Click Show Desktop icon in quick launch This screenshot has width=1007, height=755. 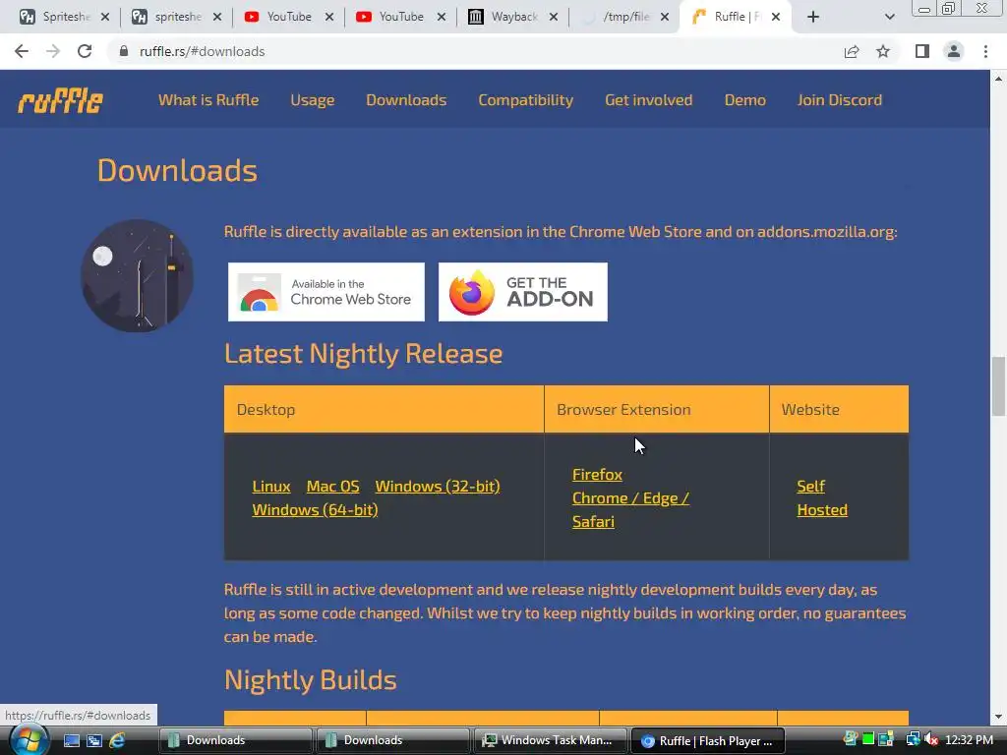[x=71, y=740]
